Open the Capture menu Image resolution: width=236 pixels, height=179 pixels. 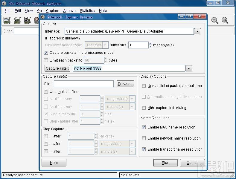(53, 11)
